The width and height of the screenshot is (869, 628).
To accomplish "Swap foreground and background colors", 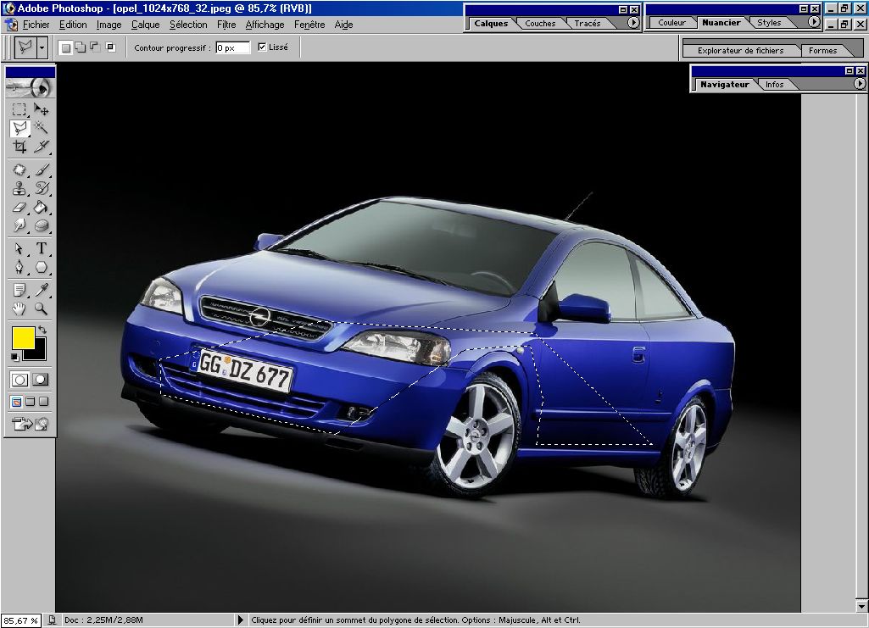I will [42, 330].
